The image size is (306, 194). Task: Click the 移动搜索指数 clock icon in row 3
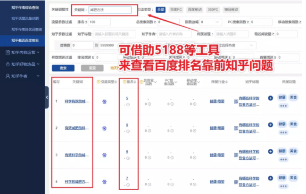tap(195, 158)
